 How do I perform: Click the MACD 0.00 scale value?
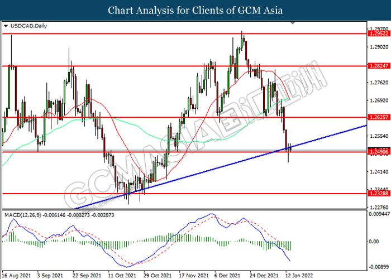pos(374,242)
